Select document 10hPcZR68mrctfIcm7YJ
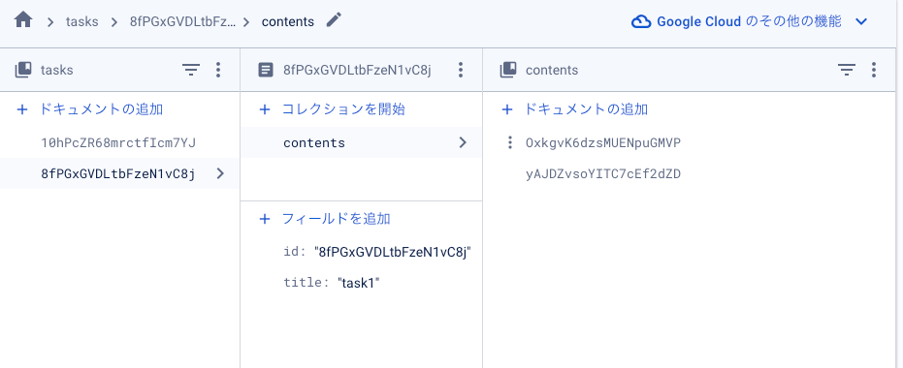 point(119,142)
